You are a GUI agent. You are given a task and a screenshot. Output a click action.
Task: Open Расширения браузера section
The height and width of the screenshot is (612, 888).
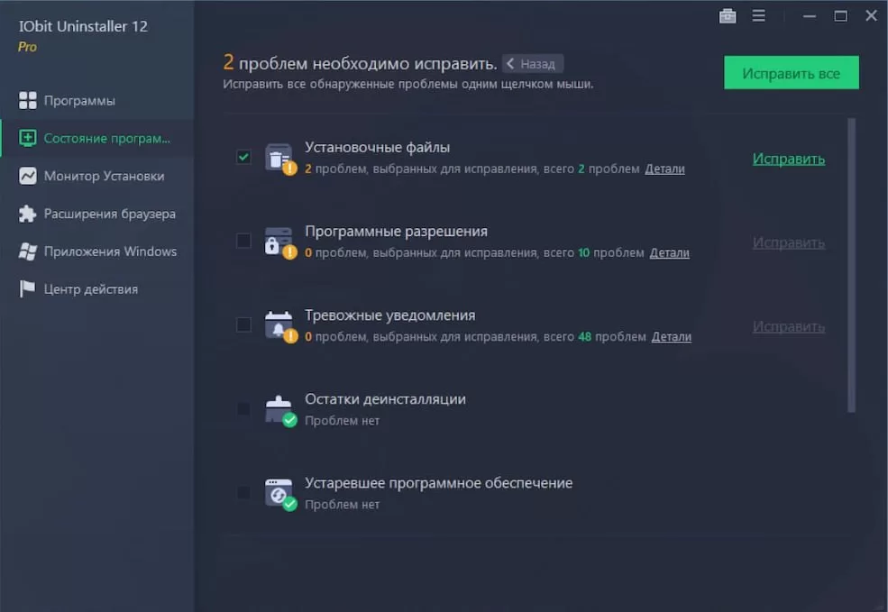tap(96, 214)
